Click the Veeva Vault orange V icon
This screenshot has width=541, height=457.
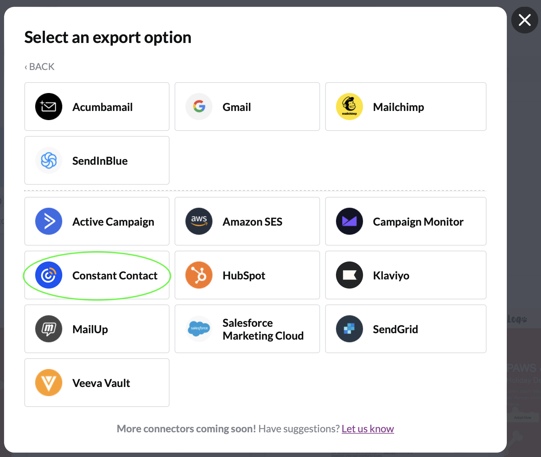pos(49,383)
